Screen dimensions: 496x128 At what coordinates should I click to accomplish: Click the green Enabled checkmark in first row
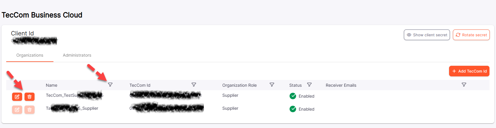pyautogui.click(x=293, y=96)
